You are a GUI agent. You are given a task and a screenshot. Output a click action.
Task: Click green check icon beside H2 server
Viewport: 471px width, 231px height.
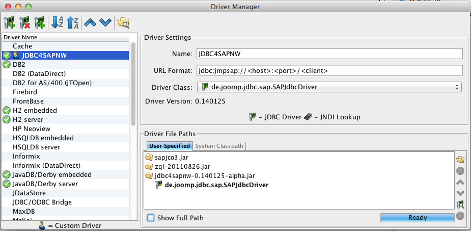click(7, 119)
